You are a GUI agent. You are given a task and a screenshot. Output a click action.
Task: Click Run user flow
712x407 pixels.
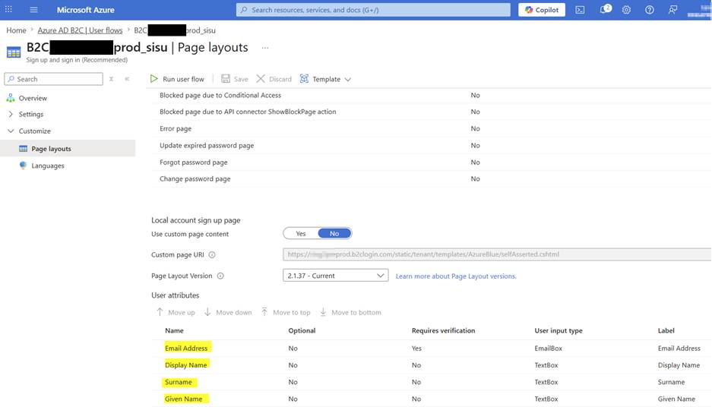[x=178, y=79]
